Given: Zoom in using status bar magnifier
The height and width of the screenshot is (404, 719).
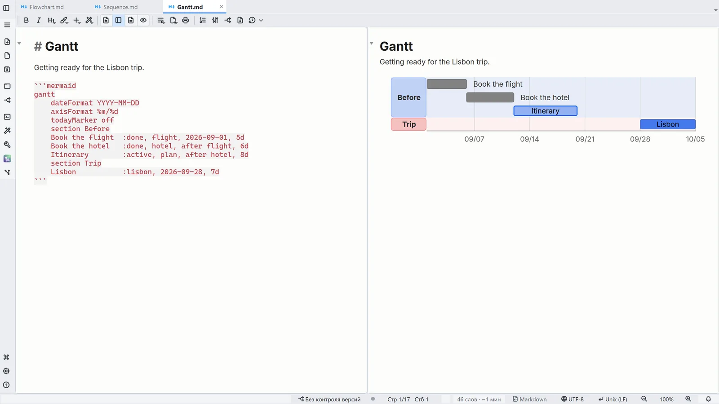Looking at the screenshot, I should point(688,399).
